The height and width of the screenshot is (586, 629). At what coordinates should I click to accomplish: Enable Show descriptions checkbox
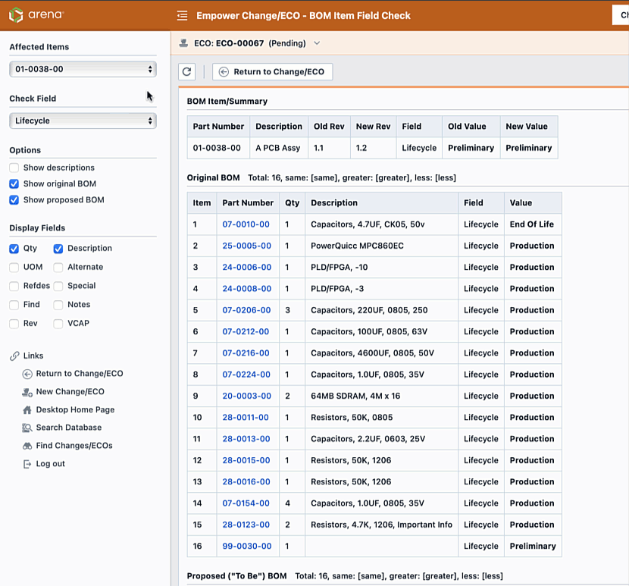point(14,168)
